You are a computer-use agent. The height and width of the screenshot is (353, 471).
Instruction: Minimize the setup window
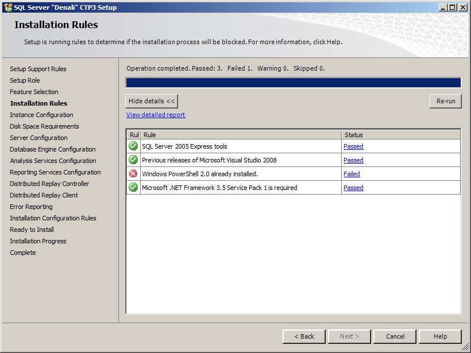point(443,7)
